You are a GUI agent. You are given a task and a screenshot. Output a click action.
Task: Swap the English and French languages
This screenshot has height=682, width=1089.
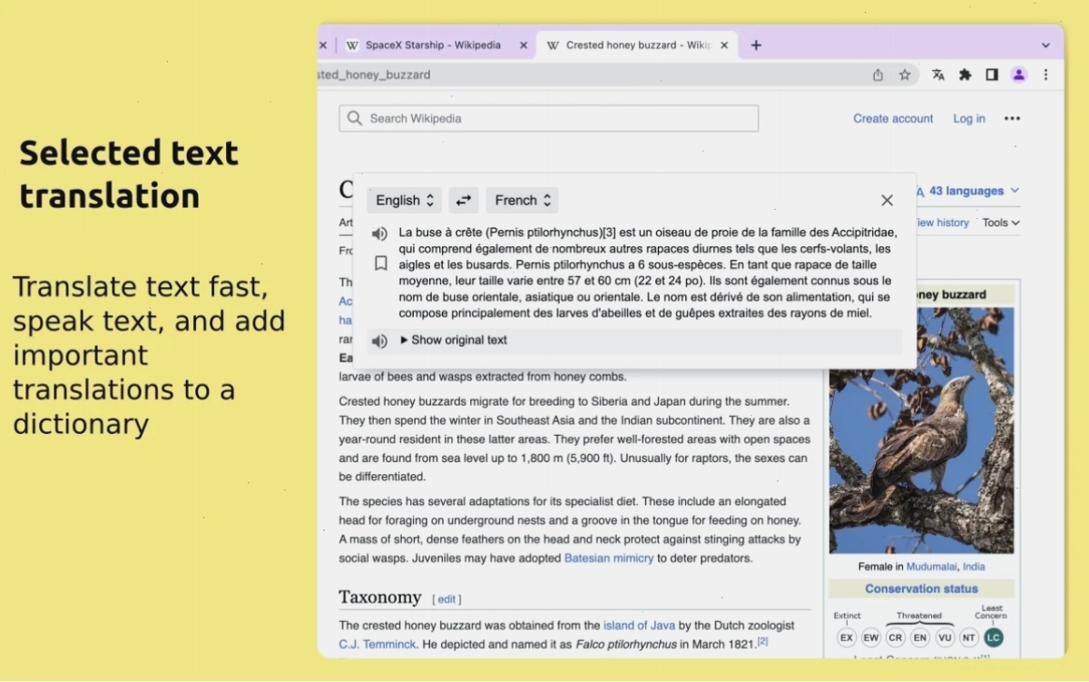pyautogui.click(x=464, y=201)
